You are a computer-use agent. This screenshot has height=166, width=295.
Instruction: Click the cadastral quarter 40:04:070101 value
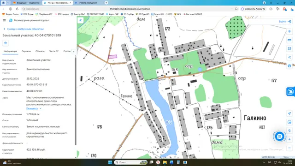point(34,91)
